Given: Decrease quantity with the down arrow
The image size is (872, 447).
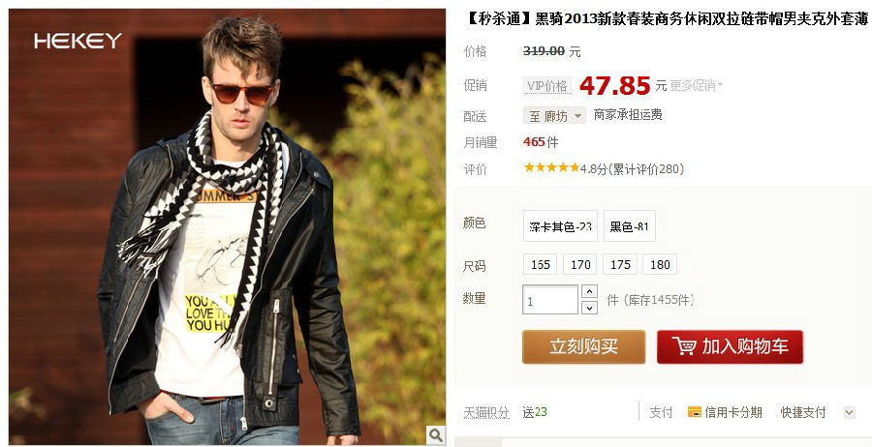Looking at the screenshot, I should click(589, 308).
